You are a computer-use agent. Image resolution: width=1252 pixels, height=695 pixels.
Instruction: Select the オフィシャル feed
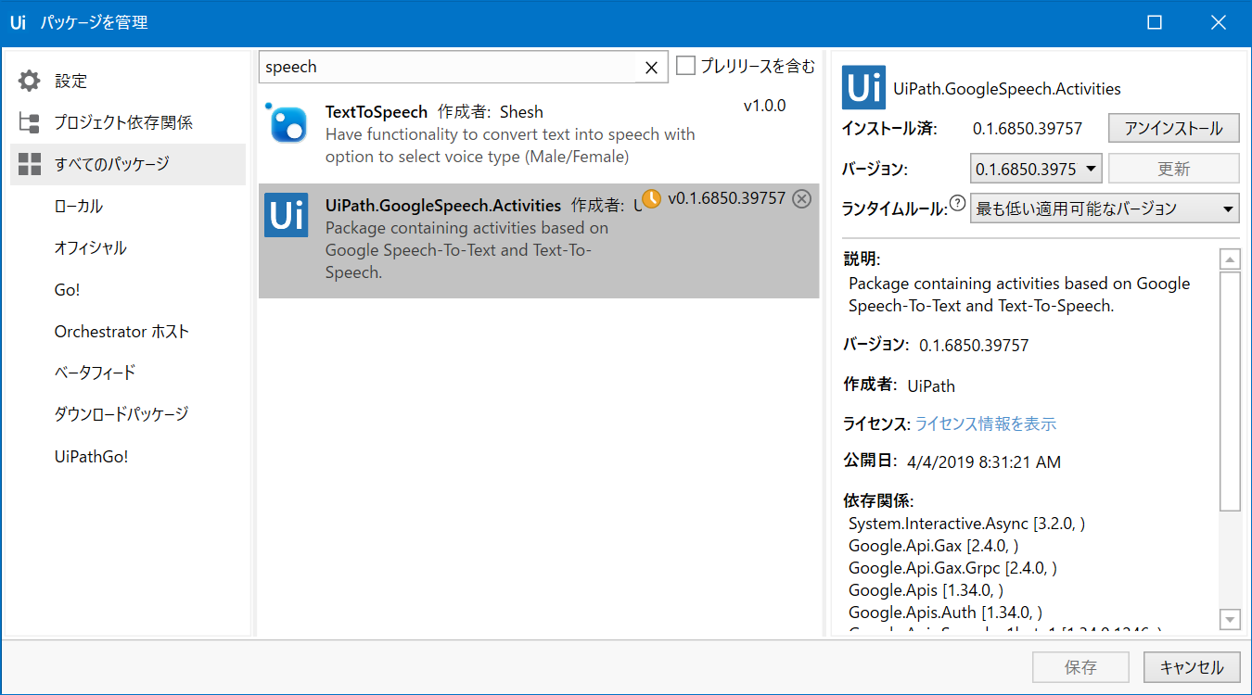click(90, 247)
